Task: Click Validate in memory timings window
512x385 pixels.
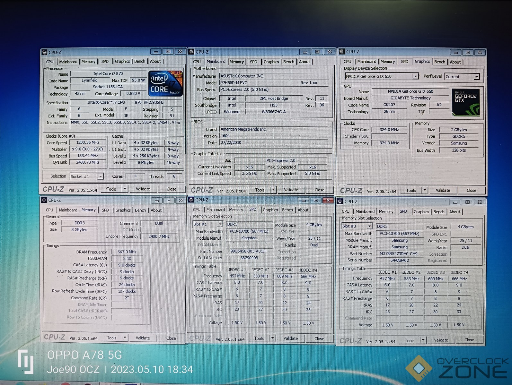Action: pyautogui.click(x=143, y=338)
